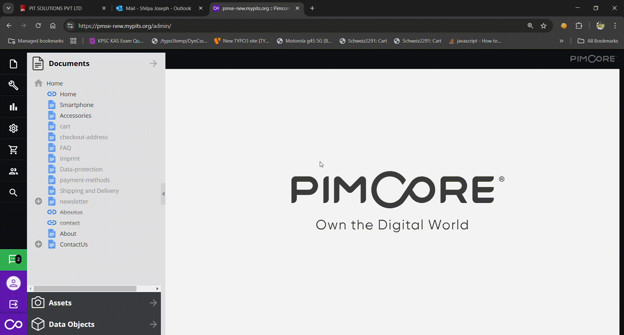Open browser zoom indicator

(x=530, y=26)
